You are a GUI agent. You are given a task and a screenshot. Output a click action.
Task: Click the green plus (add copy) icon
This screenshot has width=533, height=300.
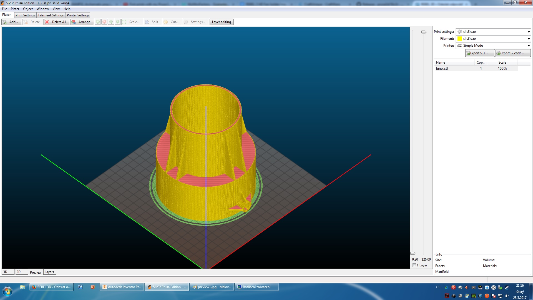coord(98,22)
